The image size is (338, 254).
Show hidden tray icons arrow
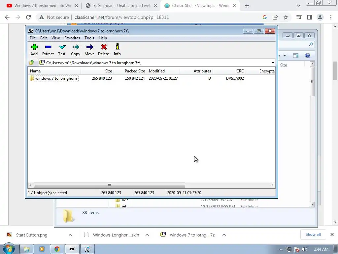point(281,249)
